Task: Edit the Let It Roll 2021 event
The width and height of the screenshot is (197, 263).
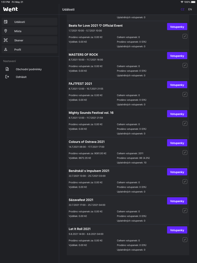Action: [x=185, y=240]
